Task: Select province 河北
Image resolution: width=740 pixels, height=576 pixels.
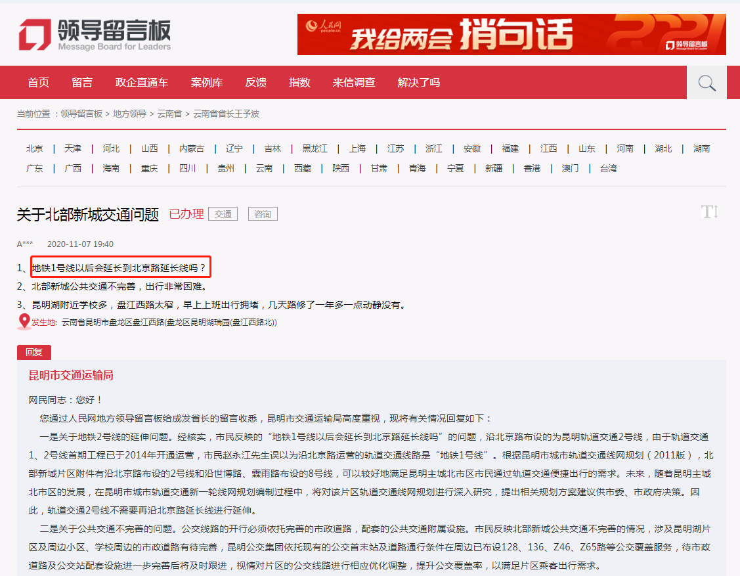Action: [111, 148]
